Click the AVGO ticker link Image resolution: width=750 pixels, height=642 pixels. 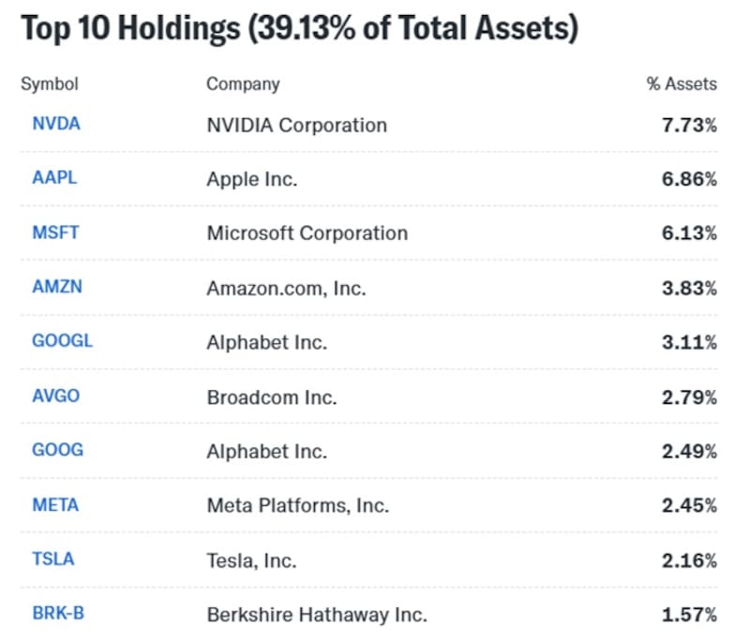coord(56,396)
